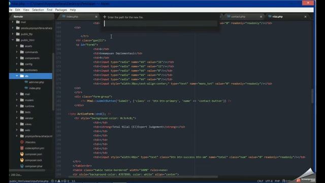The width and height of the screenshot is (325, 183).
Task: Click the composer.json icon
Action: coord(22,154)
